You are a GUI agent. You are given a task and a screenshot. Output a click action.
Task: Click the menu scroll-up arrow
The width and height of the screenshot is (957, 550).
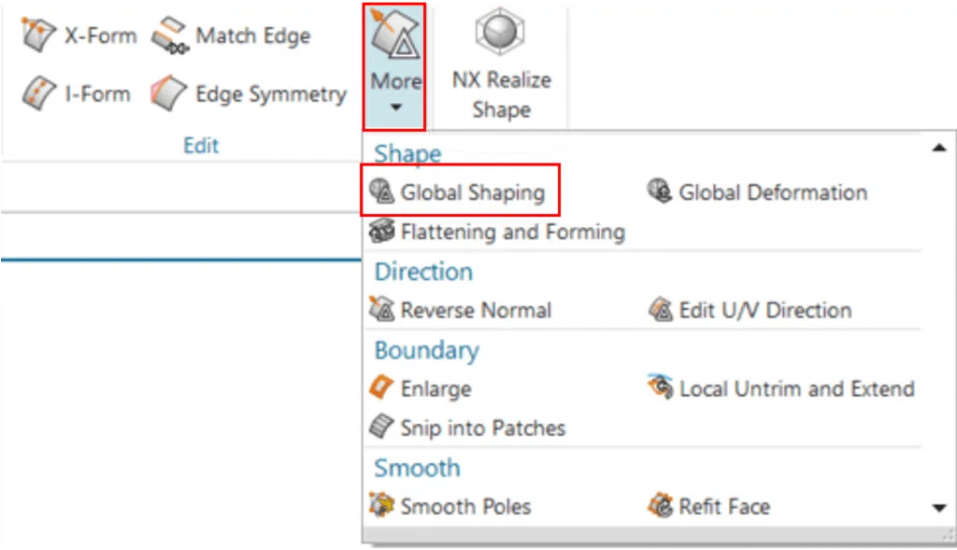tap(939, 148)
